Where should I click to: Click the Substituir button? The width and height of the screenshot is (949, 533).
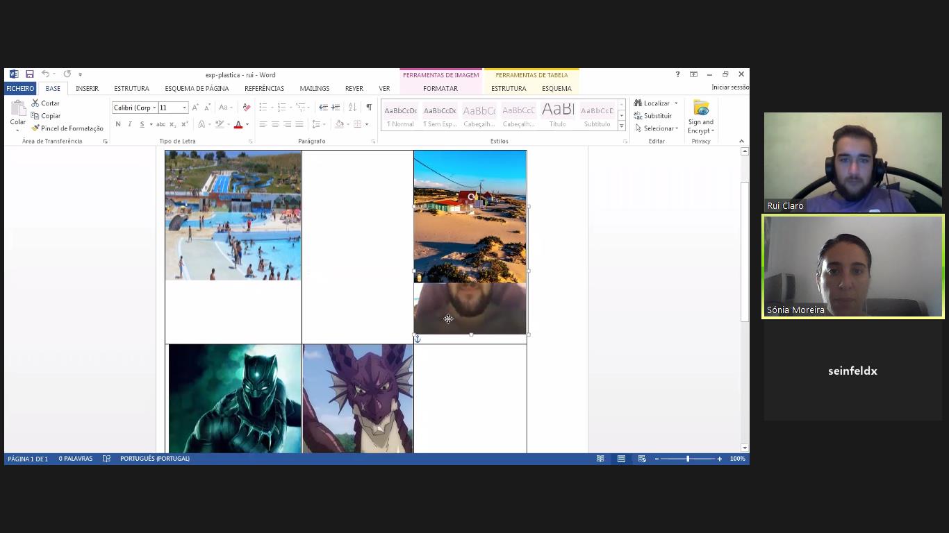[x=652, y=116]
